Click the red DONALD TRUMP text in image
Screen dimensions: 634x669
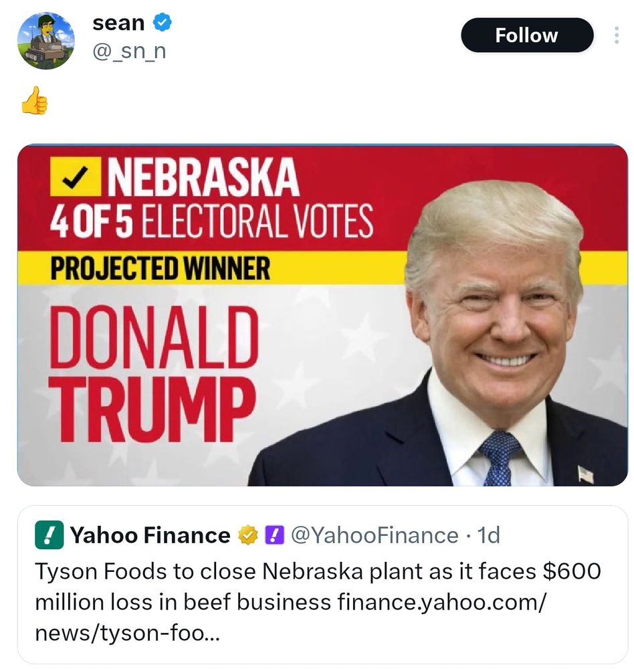(x=154, y=373)
